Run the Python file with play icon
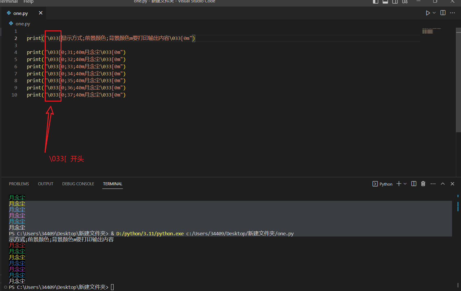Screen dimensions: 461x291 coord(428,13)
